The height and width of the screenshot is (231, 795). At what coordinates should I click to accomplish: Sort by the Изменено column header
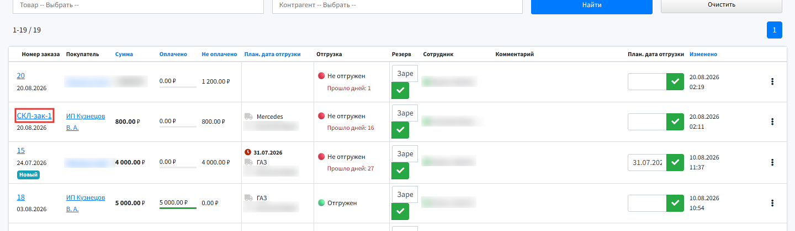(x=703, y=54)
